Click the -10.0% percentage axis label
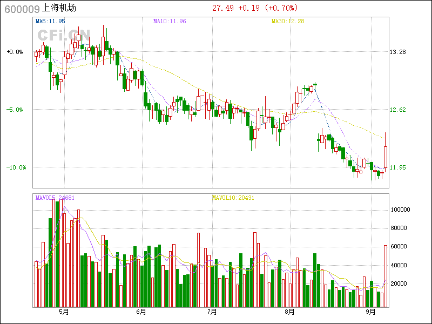This screenshot has height=324, width=432. [x=16, y=167]
